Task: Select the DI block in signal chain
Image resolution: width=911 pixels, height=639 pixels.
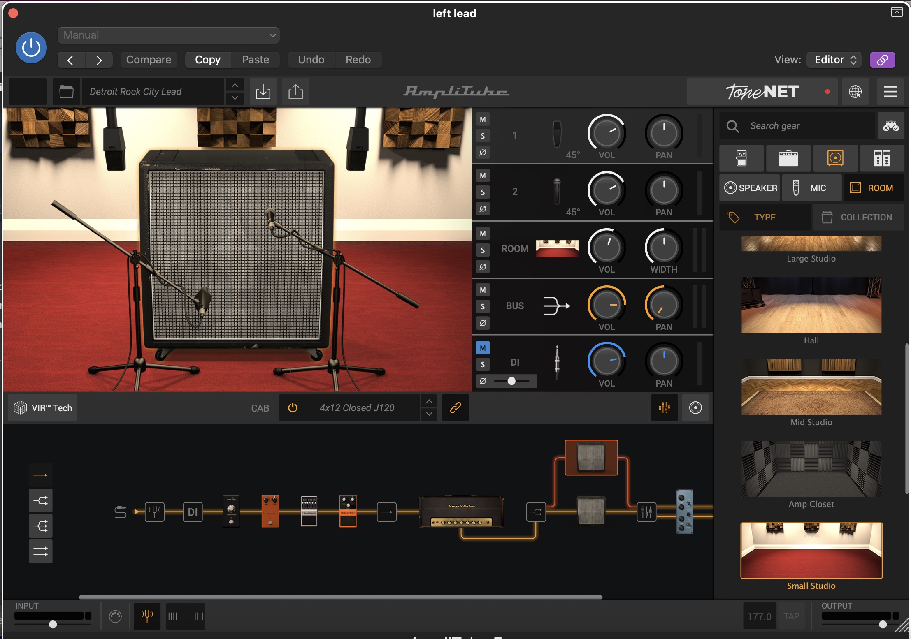Action: tap(193, 512)
